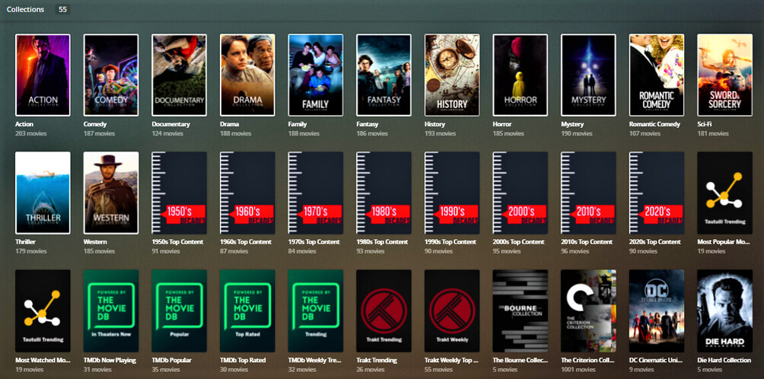Open the Action collection poster
This screenshot has width=764, height=379.
coord(43,75)
